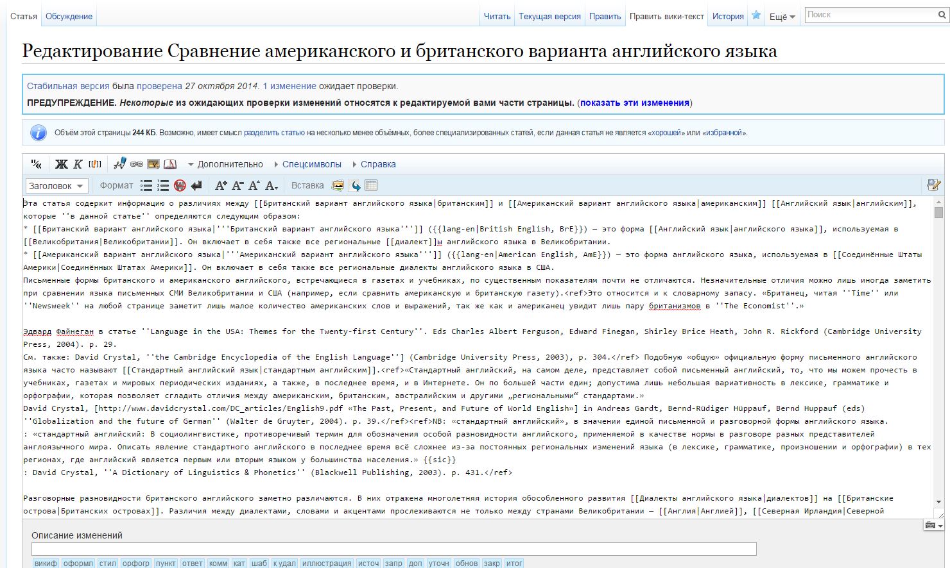The height and width of the screenshot is (568, 950).
Task: Click показать эти изменения link
Action: [x=635, y=103]
